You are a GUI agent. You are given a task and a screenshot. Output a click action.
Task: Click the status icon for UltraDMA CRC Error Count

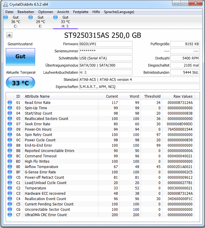click(x=10, y=215)
